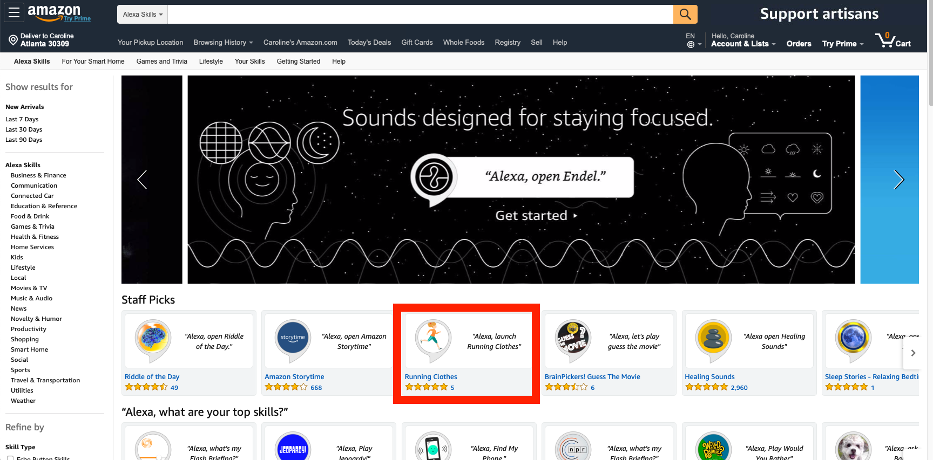933x460 pixels.
Task: Click the Sell link
Action: [x=537, y=43]
